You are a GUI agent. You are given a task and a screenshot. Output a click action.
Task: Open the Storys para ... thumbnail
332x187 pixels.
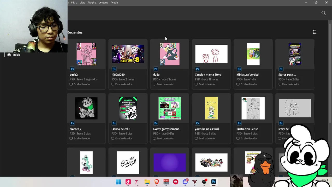click(295, 54)
